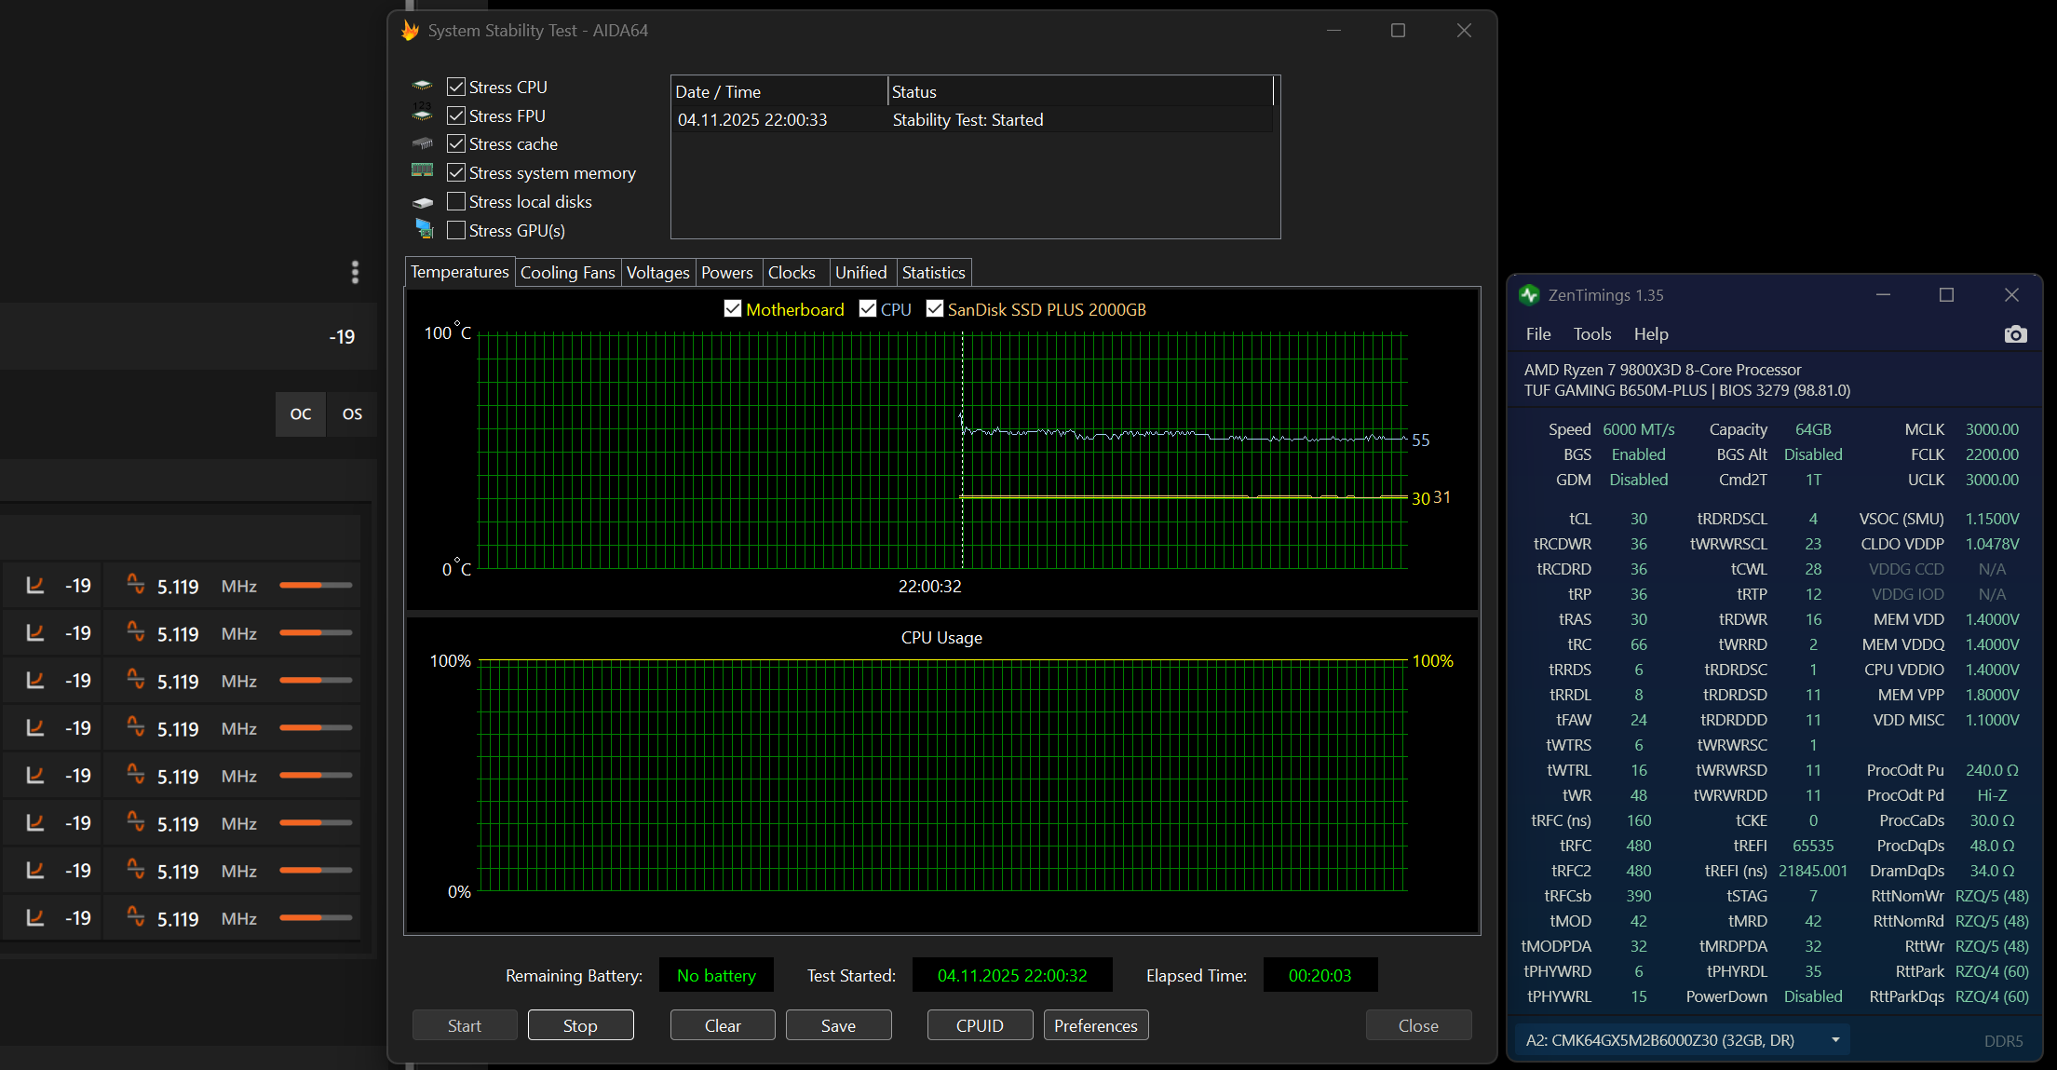Click the 64GB capacity value

tap(1813, 429)
